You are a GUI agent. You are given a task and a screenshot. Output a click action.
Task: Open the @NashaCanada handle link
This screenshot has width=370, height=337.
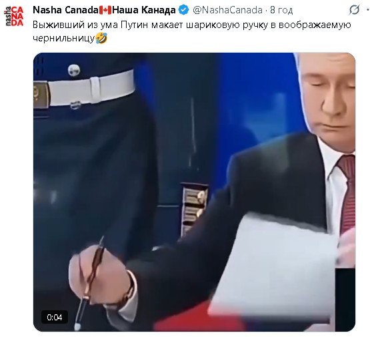coord(227,10)
